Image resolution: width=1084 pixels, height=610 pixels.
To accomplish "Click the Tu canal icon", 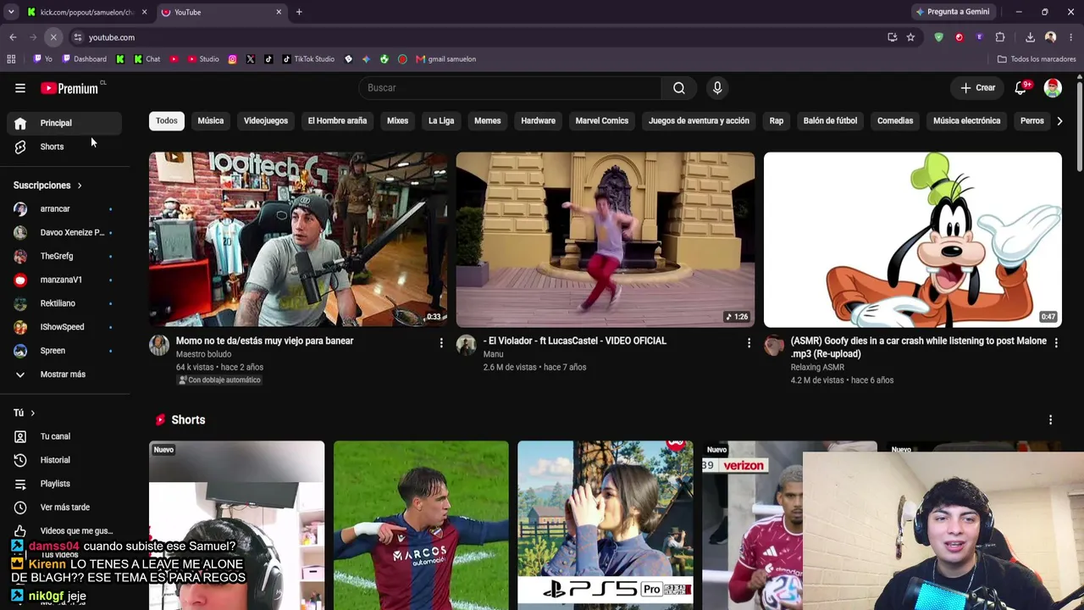I will coord(20,436).
